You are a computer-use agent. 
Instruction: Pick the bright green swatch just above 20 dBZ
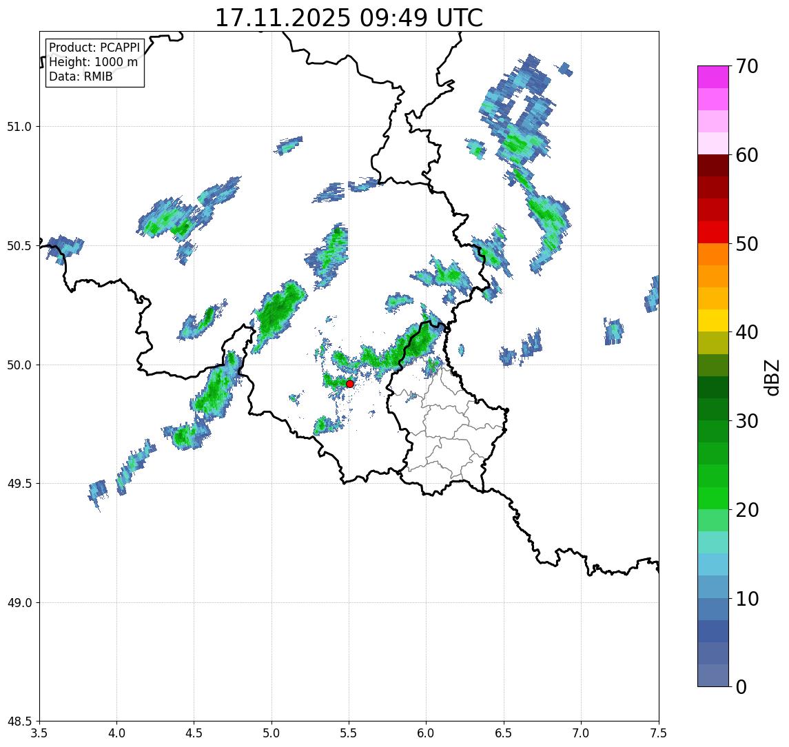tap(713, 498)
